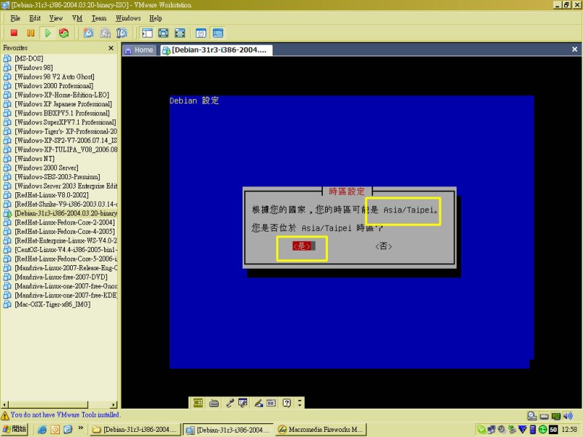Viewport: 583px width, 437px height.
Task: Open the Edit menu
Action: 34,18
